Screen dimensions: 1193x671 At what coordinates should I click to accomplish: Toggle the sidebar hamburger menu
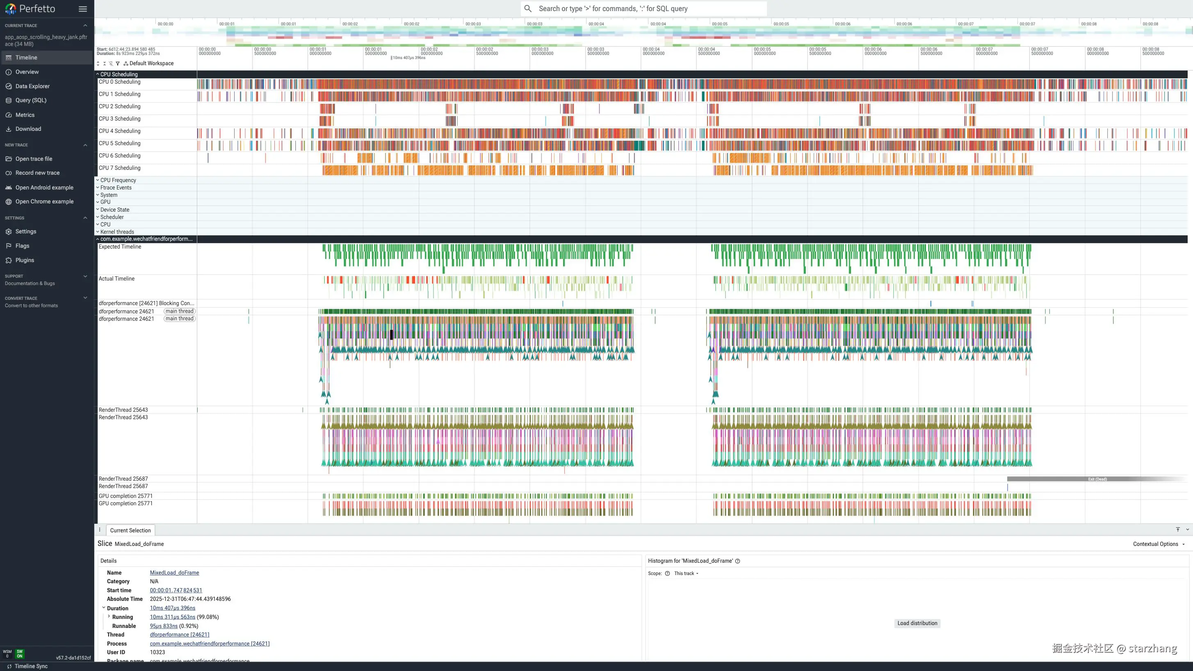tap(82, 9)
